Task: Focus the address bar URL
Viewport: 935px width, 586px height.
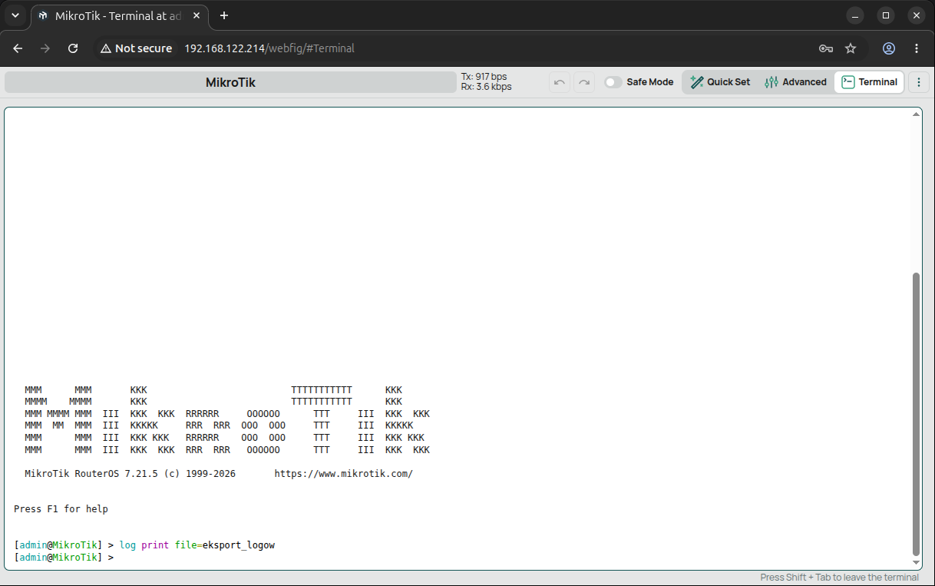Action: point(269,48)
